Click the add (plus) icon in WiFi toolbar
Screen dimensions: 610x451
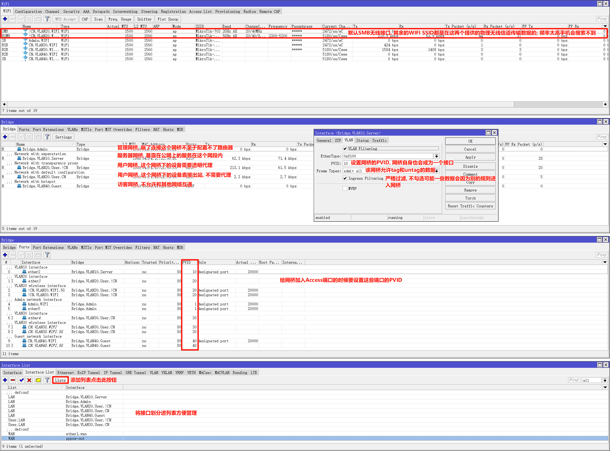5,19
